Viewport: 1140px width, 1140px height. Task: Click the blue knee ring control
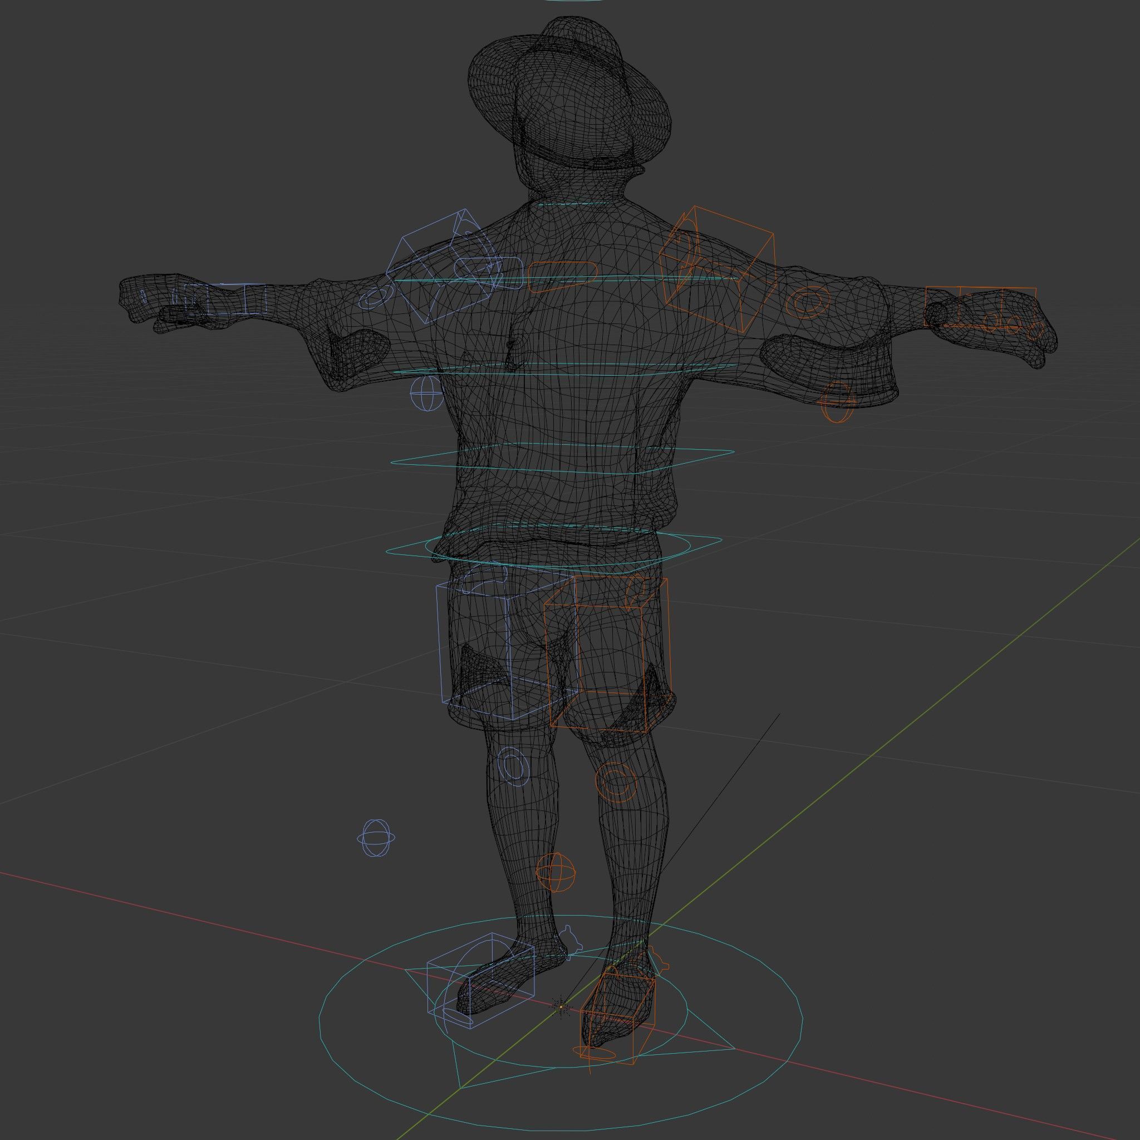click(513, 766)
